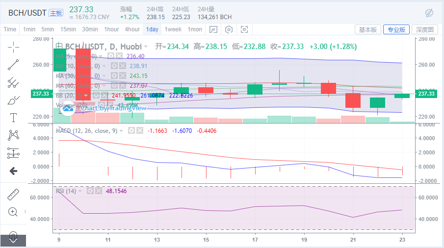The width and height of the screenshot is (444, 248).
Task: Remove the RSI (14) indicator
Action: [98, 191]
